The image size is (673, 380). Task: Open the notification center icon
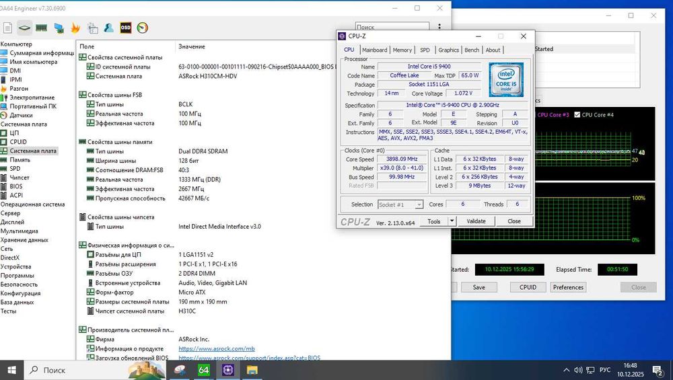pos(657,370)
